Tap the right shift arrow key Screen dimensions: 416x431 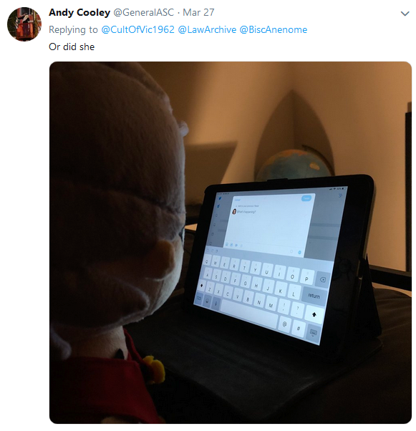(314, 314)
